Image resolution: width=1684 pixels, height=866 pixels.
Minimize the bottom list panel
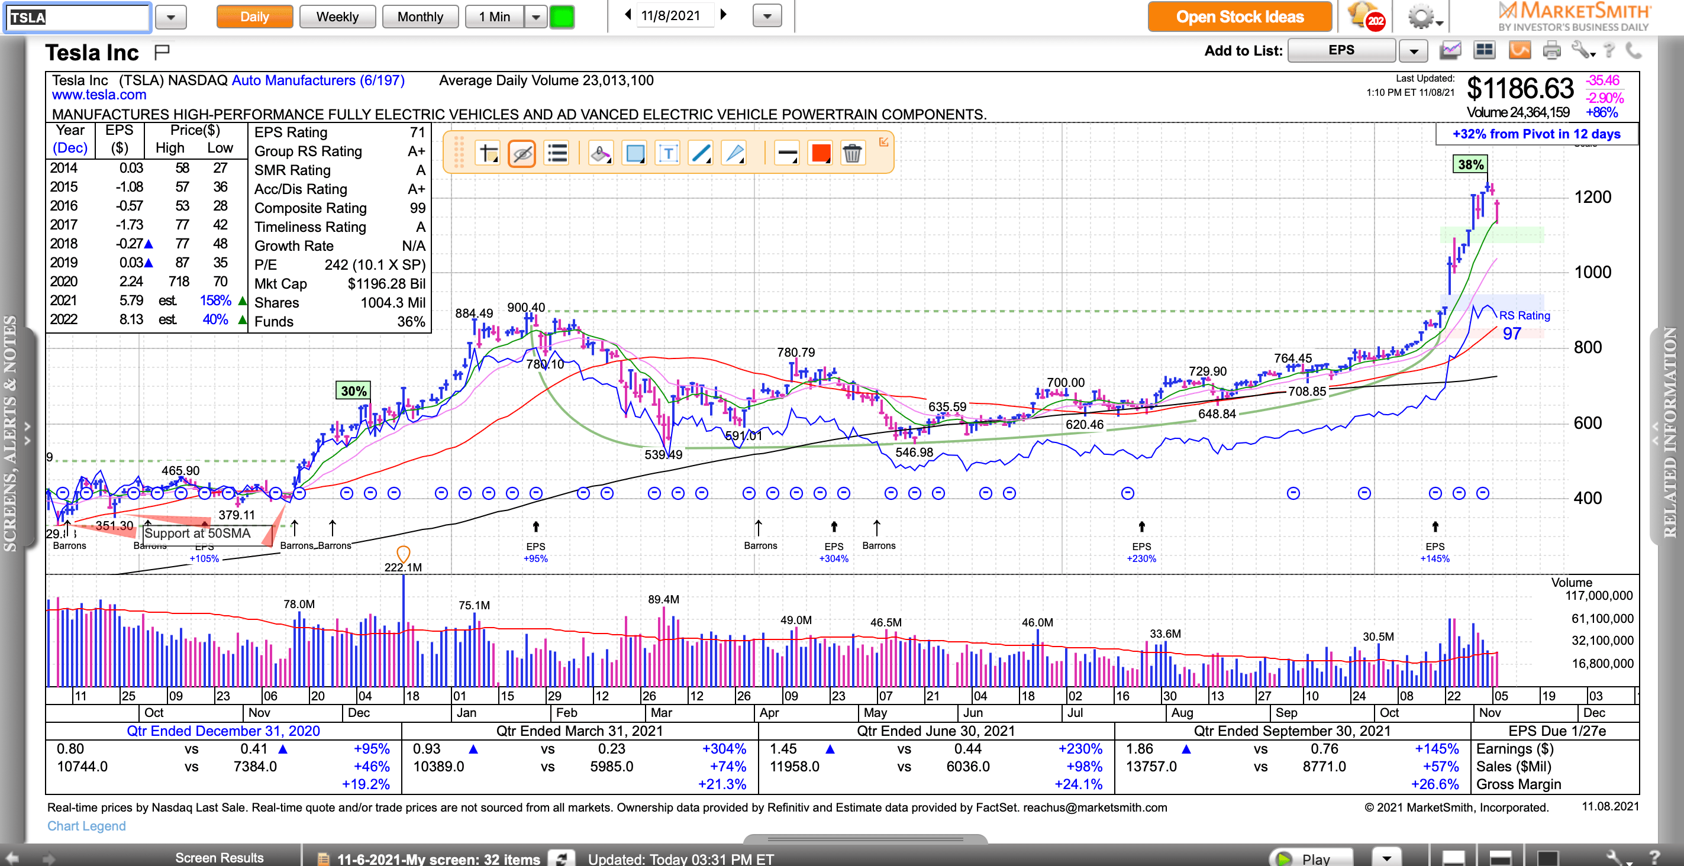[1453, 858]
